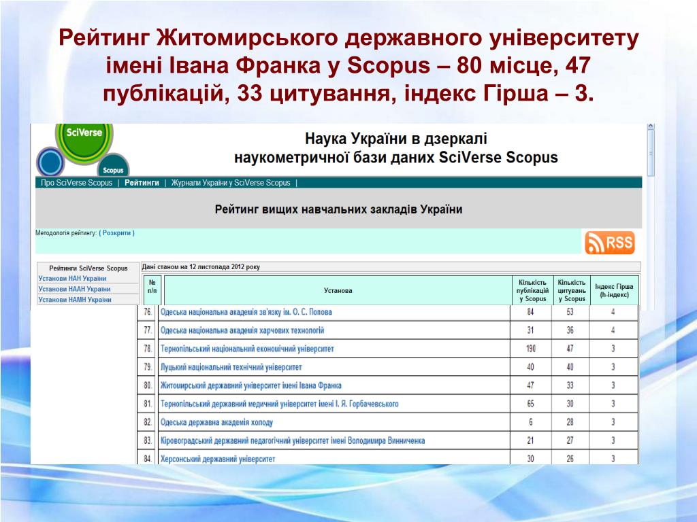The height and width of the screenshot is (522, 697).
Task: Click the Установа column header
Action: (338, 291)
